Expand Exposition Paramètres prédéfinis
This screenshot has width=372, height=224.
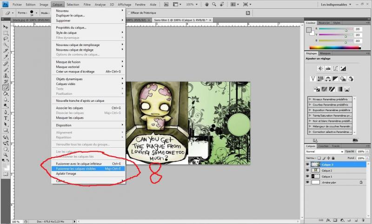coord(310,110)
